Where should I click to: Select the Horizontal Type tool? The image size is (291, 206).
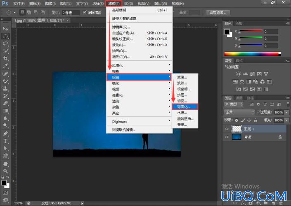5,141
